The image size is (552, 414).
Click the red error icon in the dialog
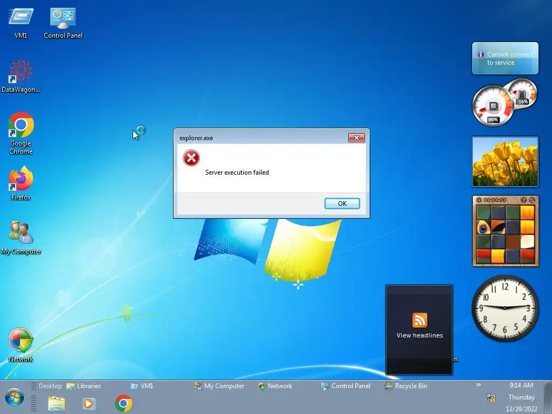pyautogui.click(x=191, y=158)
